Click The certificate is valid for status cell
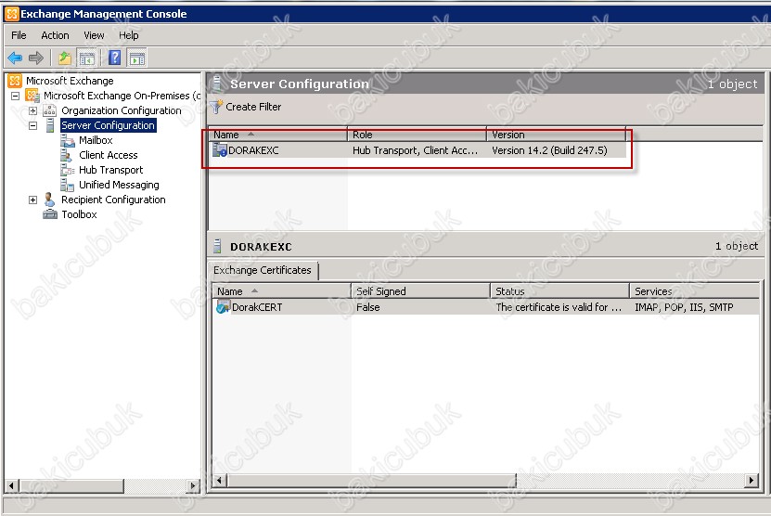The height and width of the screenshot is (516, 771). (559, 307)
